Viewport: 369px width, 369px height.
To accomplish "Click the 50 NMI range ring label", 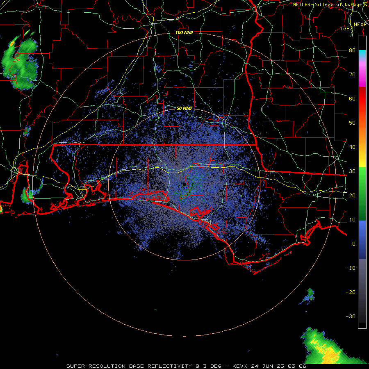I will pyautogui.click(x=184, y=108).
